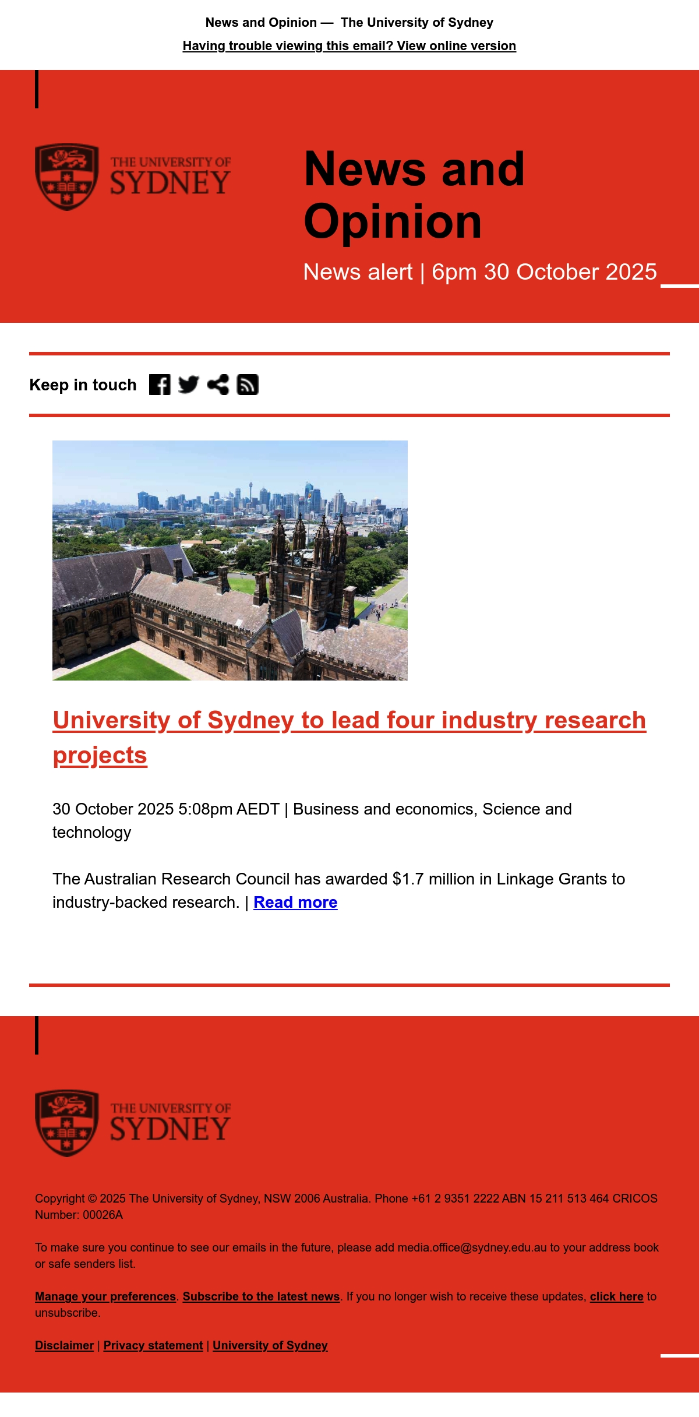Click 'News alert | 6pm 30 October 2025' text
The image size is (699, 1417).
480,272
